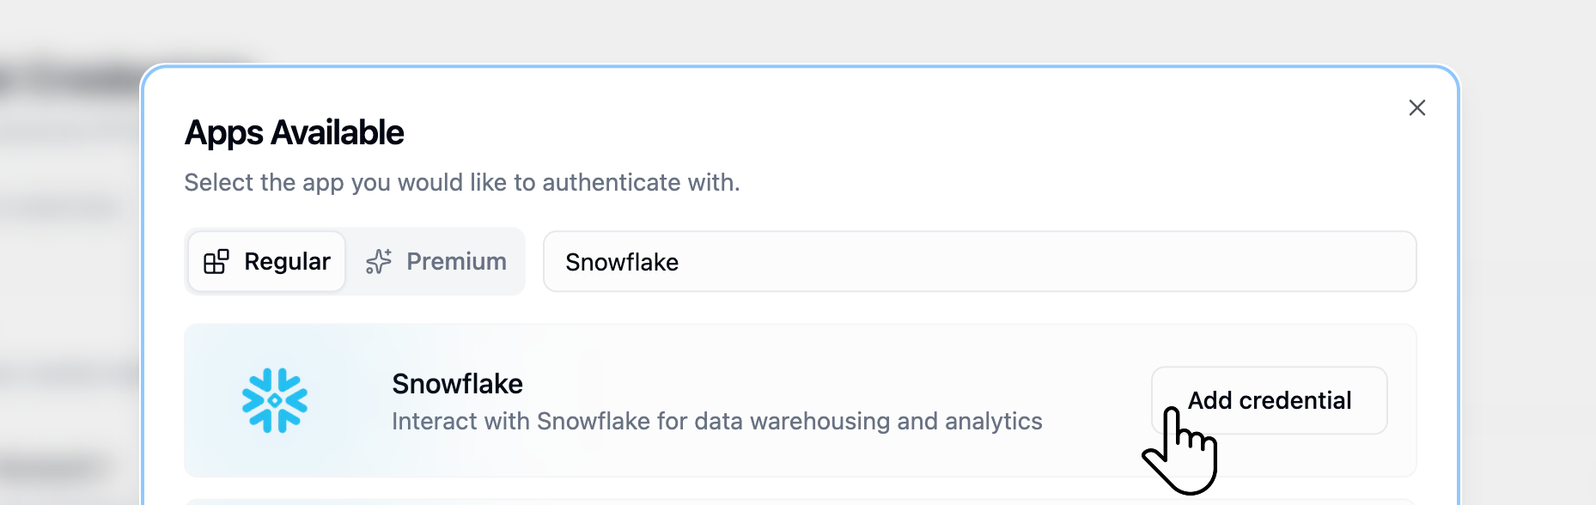
Task: Select the Snowflake app title
Action: pyautogui.click(x=457, y=384)
